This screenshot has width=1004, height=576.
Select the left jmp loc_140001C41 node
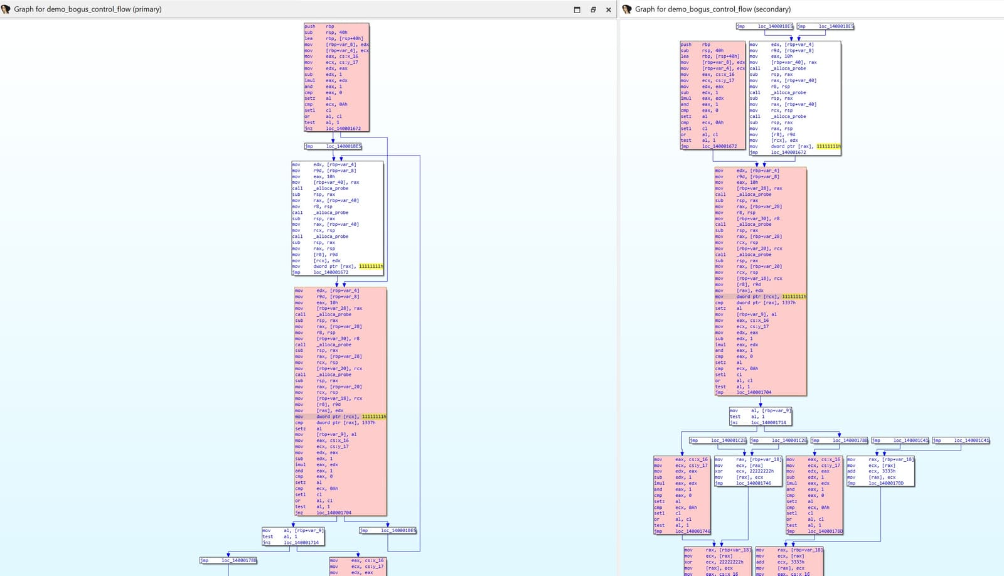tap(900, 440)
